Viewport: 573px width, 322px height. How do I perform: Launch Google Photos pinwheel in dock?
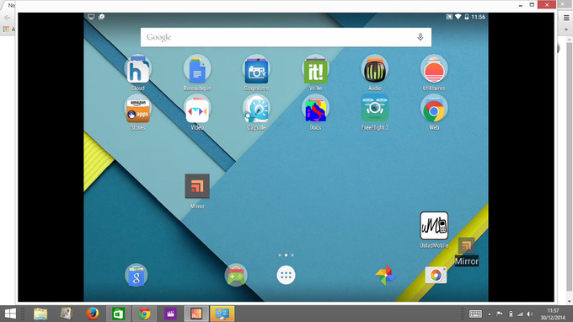tap(386, 275)
